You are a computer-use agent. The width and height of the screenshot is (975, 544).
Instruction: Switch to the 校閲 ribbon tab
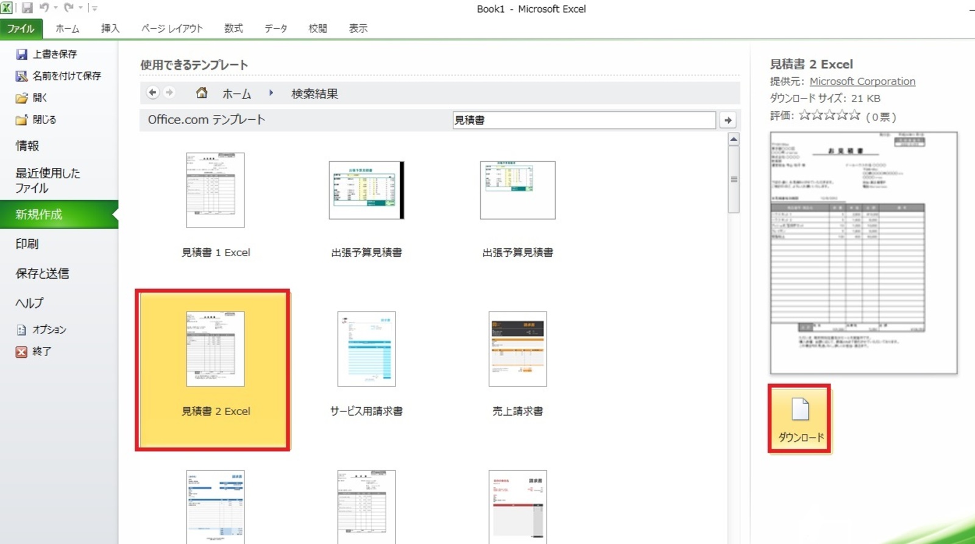pos(317,29)
